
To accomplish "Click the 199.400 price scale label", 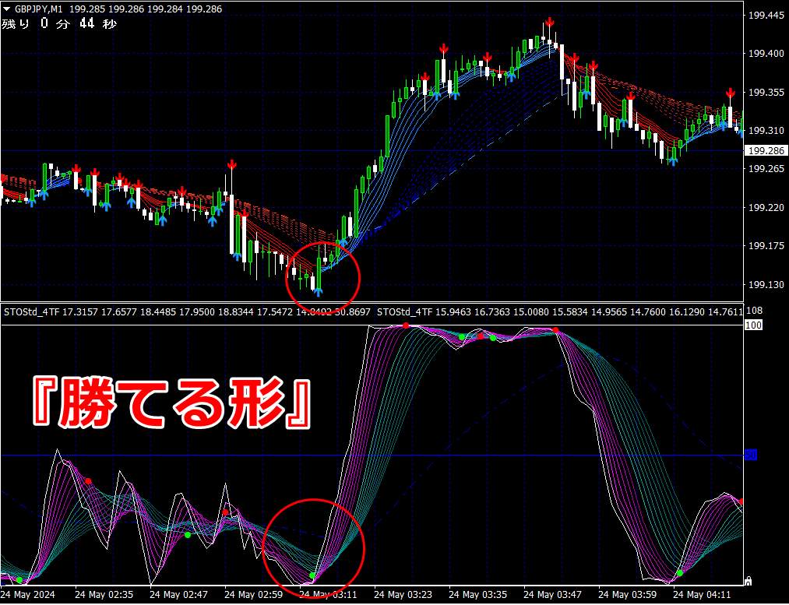I will point(766,54).
